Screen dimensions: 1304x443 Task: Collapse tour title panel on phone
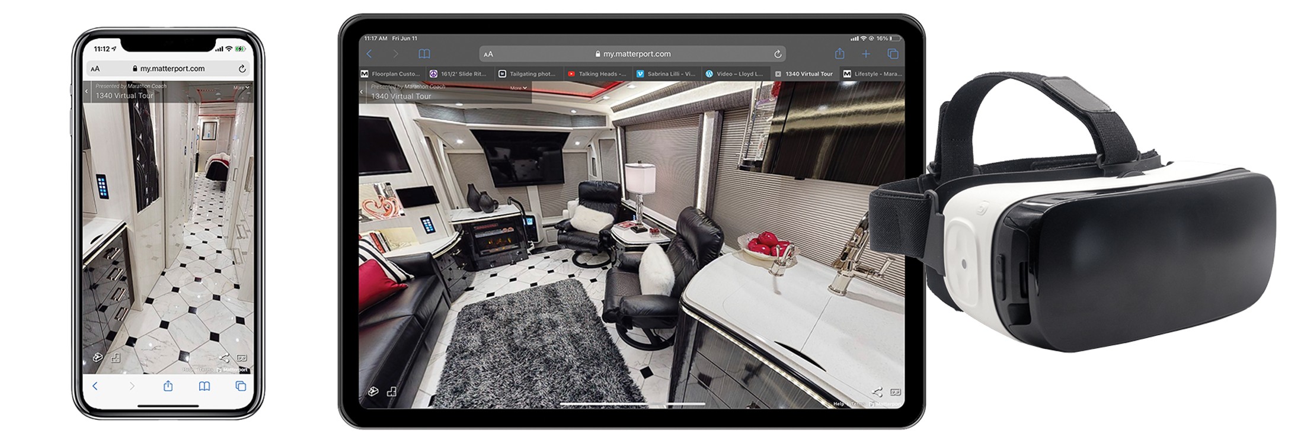click(x=87, y=91)
